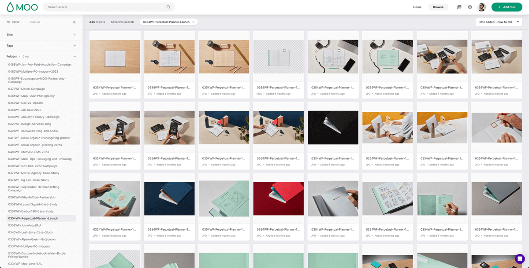Screen dimensions: 529x268
Task: Click the Add files button
Action: [x=507, y=7]
